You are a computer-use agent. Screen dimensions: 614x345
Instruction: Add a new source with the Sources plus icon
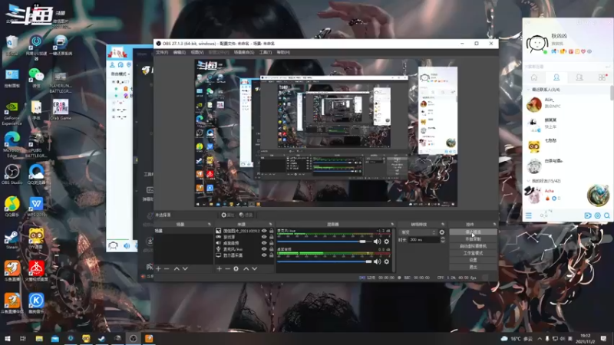(x=220, y=269)
